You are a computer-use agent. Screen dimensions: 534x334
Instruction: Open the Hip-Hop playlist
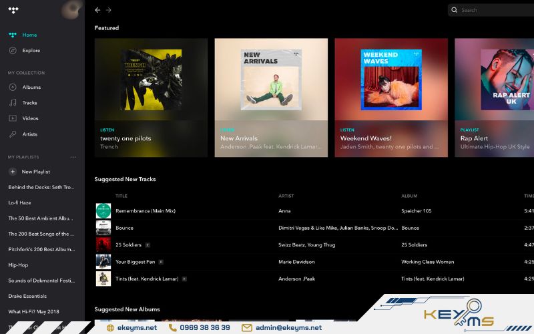tap(18, 265)
